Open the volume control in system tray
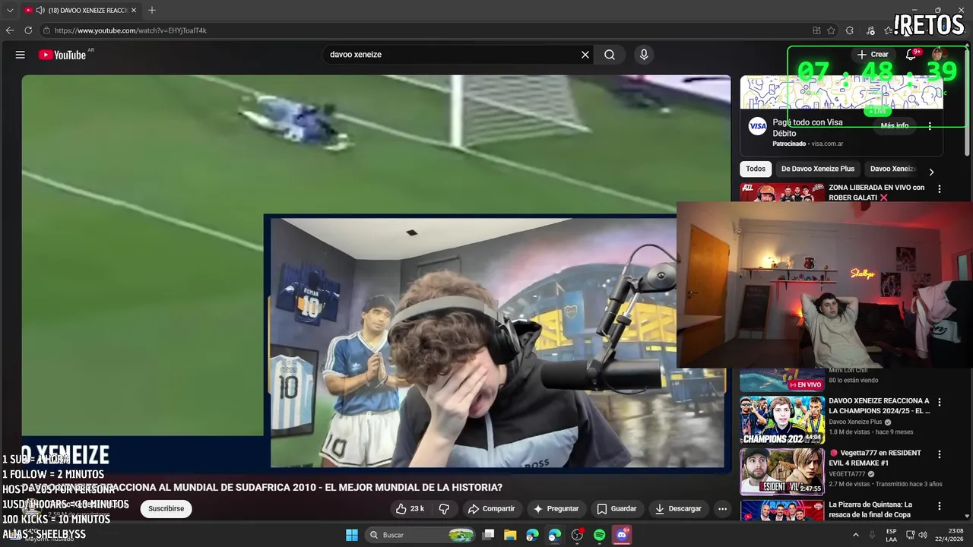The width and height of the screenshot is (973, 547). (923, 535)
